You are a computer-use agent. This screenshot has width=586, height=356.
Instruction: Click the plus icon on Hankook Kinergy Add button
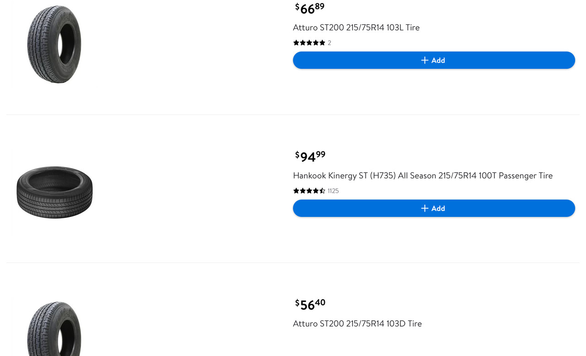click(424, 208)
